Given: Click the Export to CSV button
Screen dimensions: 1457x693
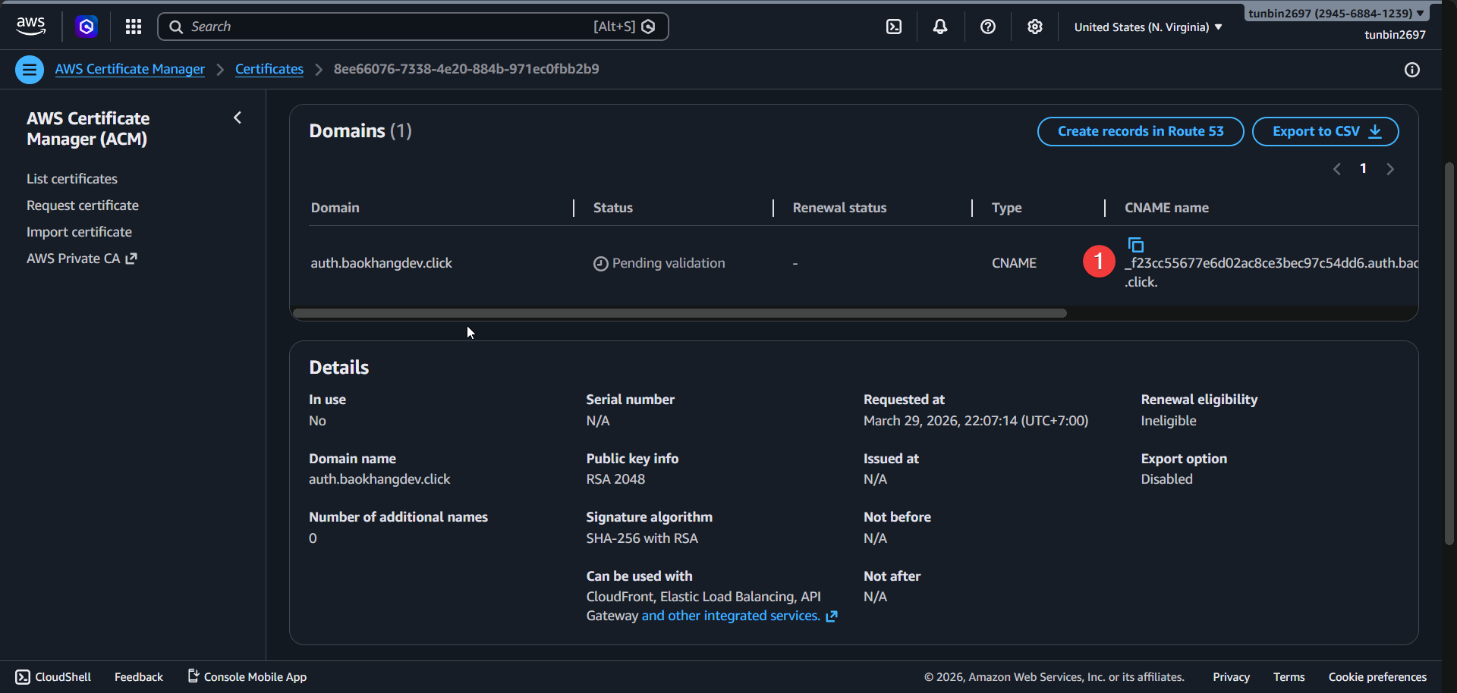Looking at the screenshot, I should pyautogui.click(x=1324, y=131).
